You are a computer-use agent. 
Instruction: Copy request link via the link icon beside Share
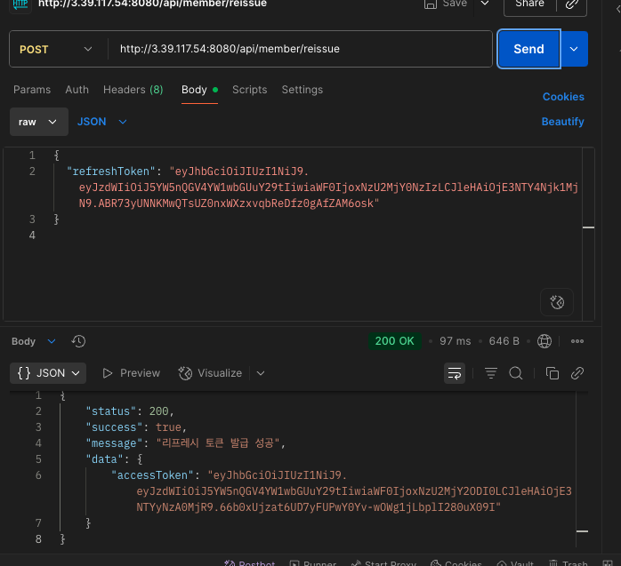pos(572,4)
